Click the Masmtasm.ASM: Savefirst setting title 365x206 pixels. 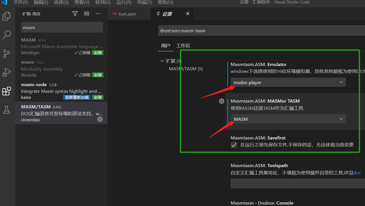(258, 138)
